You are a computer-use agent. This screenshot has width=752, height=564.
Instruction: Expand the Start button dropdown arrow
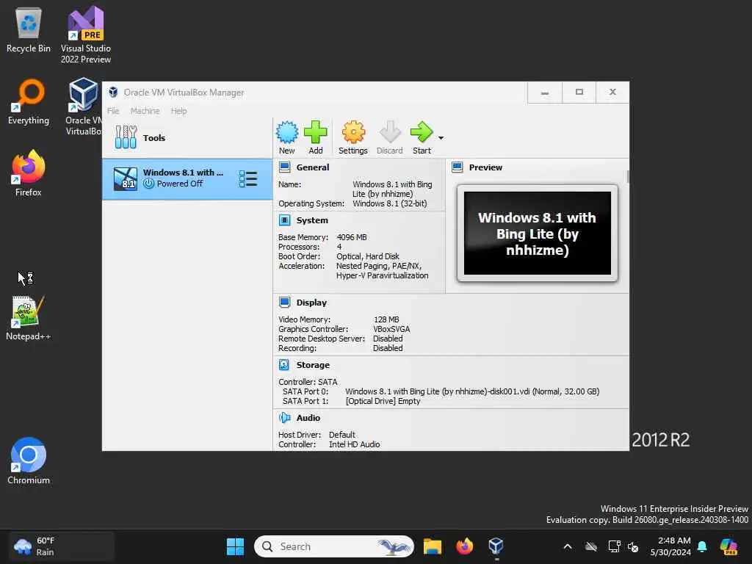point(441,137)
